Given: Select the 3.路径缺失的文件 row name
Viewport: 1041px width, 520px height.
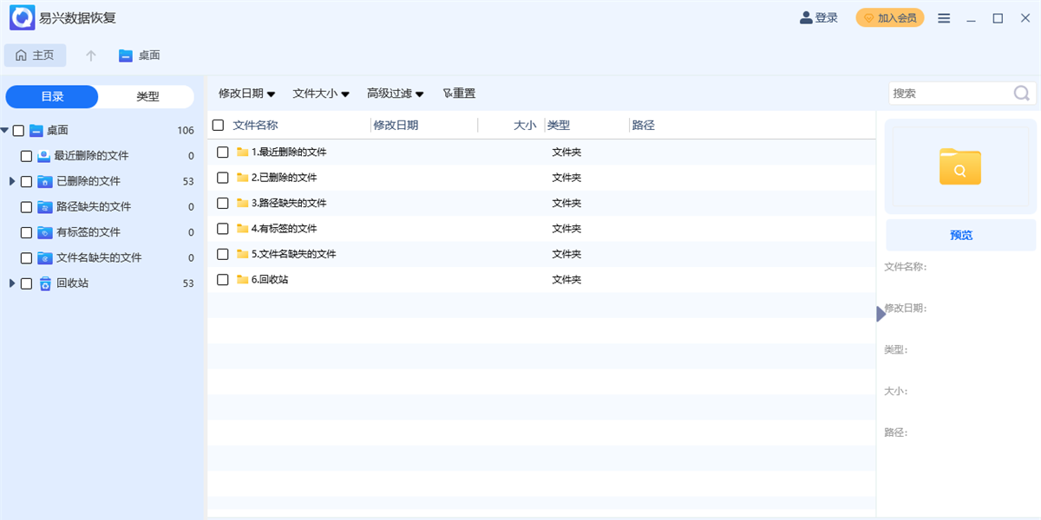Looking at the screenshot, I should click(289, 203).
